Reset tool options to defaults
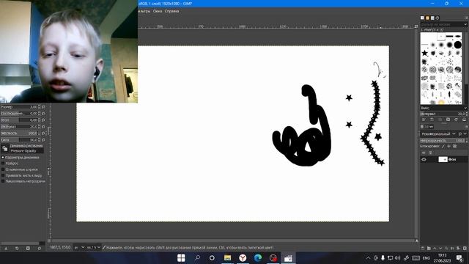Image resolution: width=469 pixels, height=264 pixels. [39, 249]
